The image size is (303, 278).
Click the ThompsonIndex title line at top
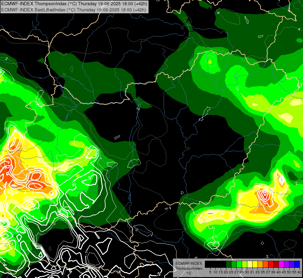click(74, 3)
